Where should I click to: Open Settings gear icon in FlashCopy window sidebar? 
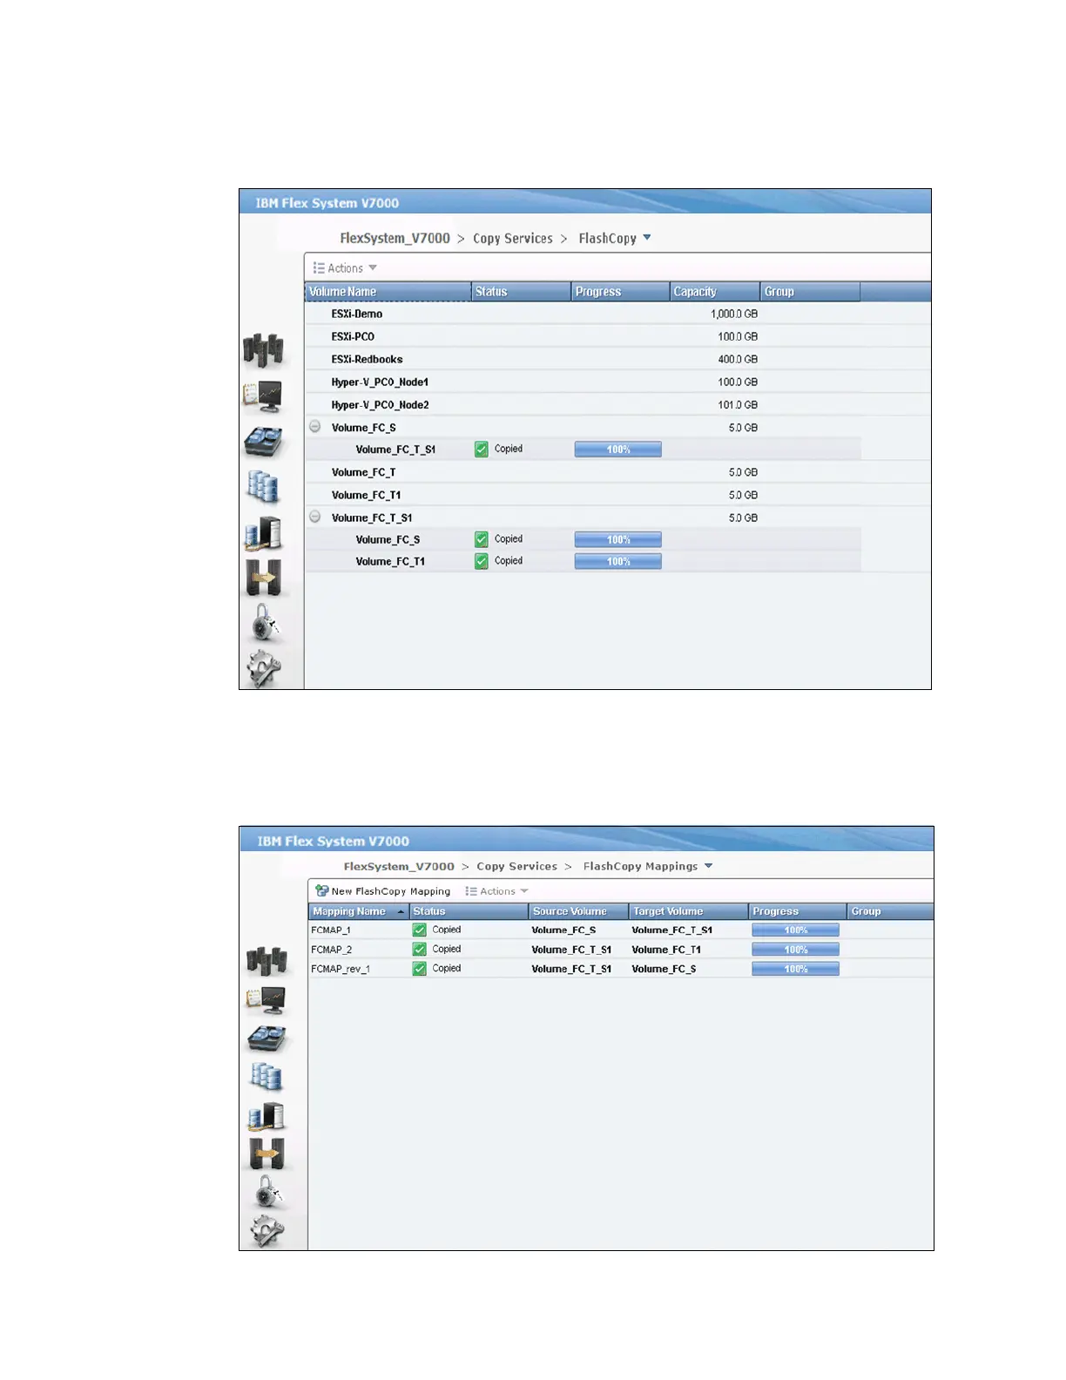coord(264,668)
